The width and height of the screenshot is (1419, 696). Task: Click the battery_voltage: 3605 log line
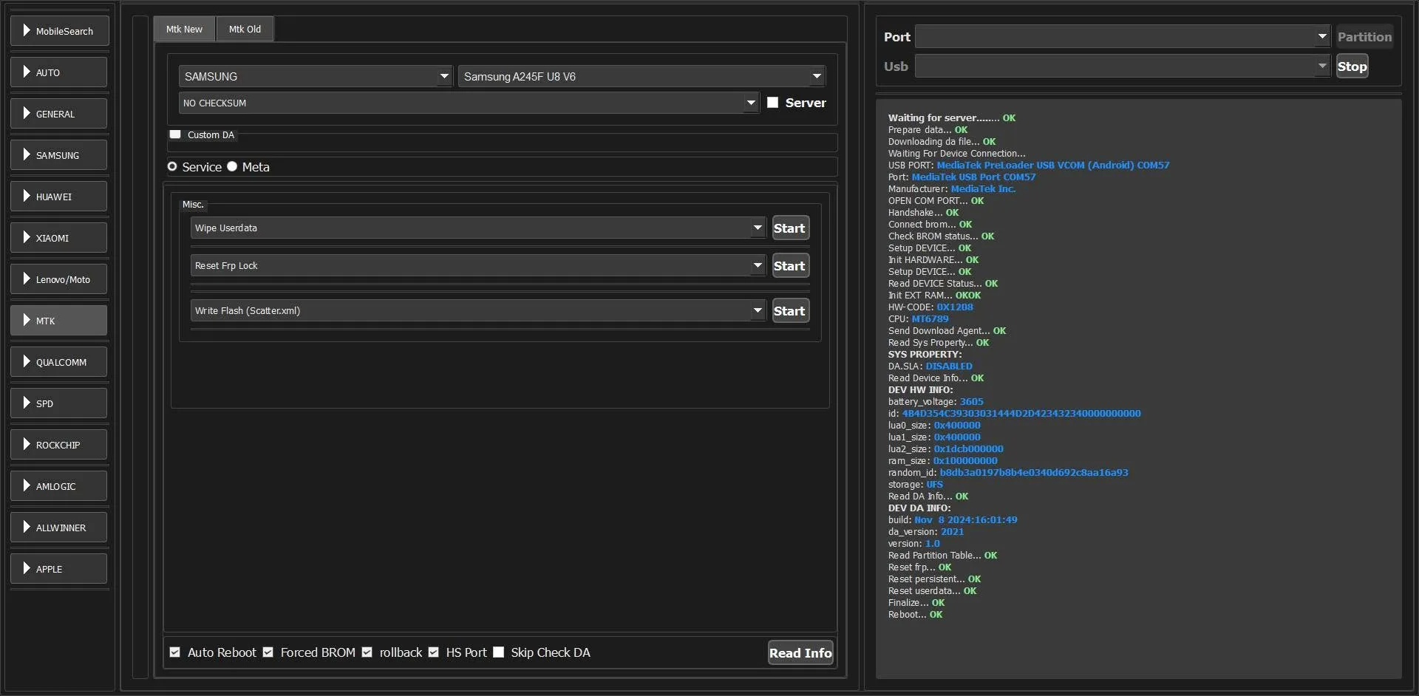click(x=936, y=402)
